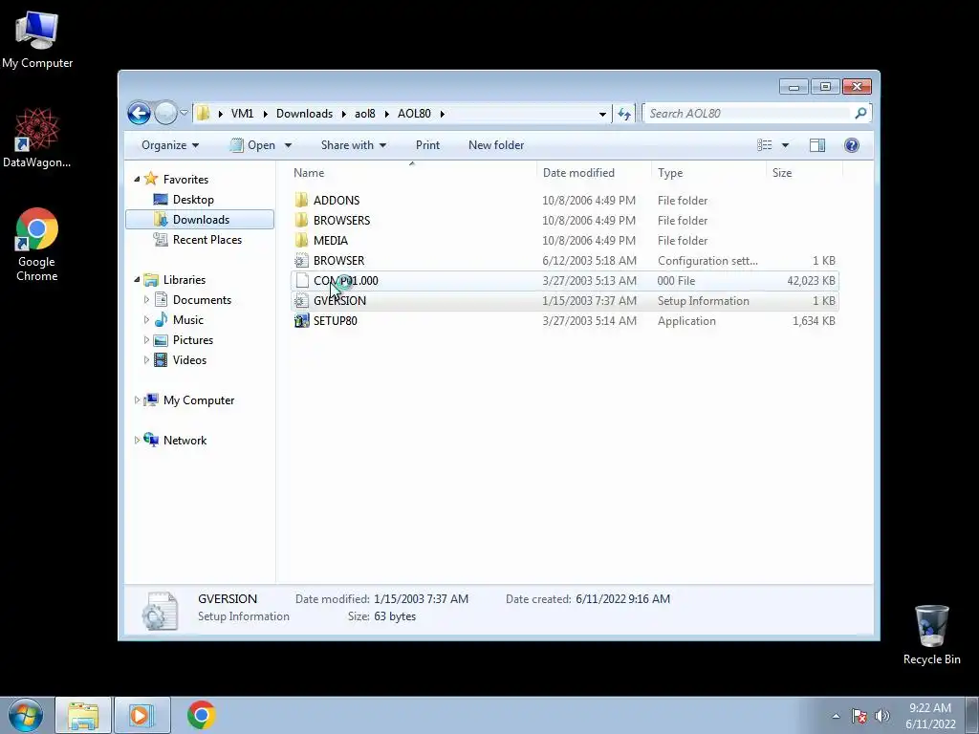Expand the Videos library
This screenshot has width=979, height=734.
click(x=146, y=359)
